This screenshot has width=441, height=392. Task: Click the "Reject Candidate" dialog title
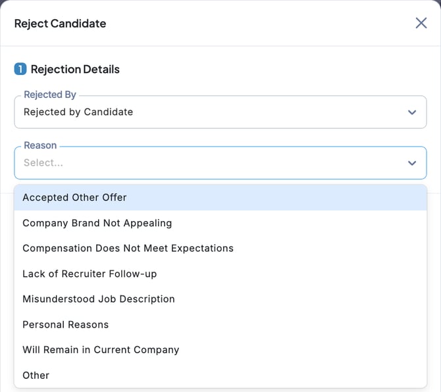click(x=60, y=24)
